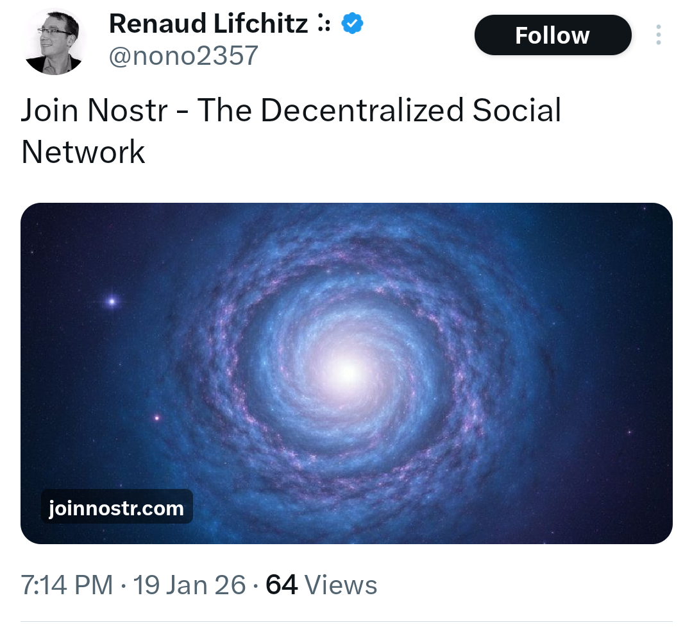Screen dimensions: 692x634
Task: Open Renaud Lifchitz's profile avatar
Action: [54, 41]
